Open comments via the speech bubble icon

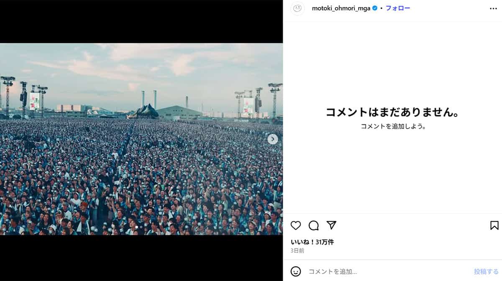click(x=314, y=225)
